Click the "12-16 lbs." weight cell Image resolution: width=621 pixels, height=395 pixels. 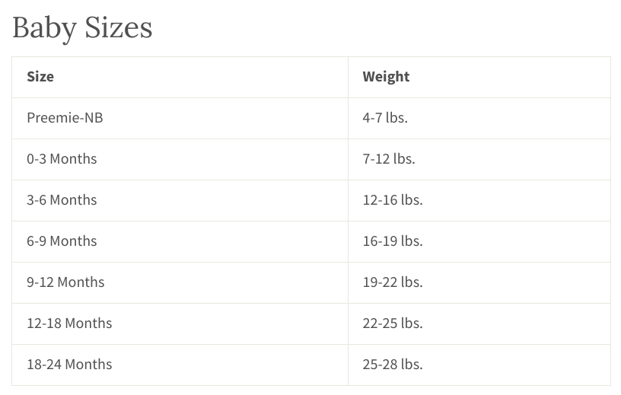tap(393, 200)
